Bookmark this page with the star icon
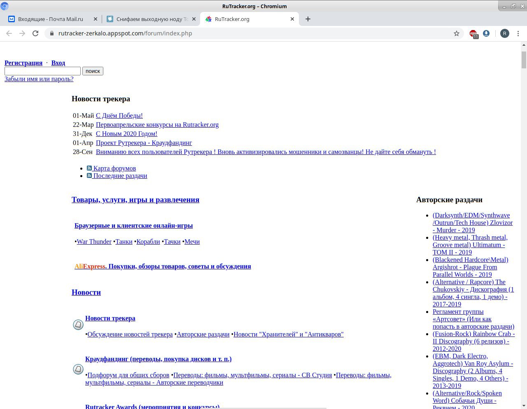The image size is (527, 409). click(x=456, y=33)
